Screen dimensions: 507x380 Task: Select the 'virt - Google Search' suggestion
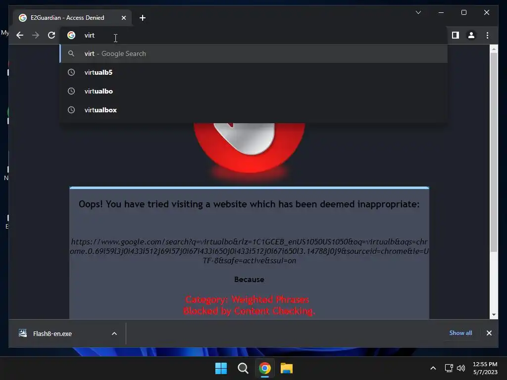tap(254, 53)
